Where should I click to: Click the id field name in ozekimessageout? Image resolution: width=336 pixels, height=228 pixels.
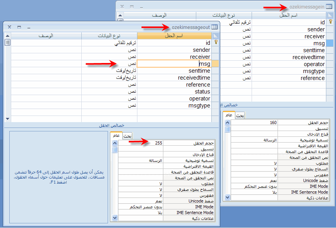point(208,43)
